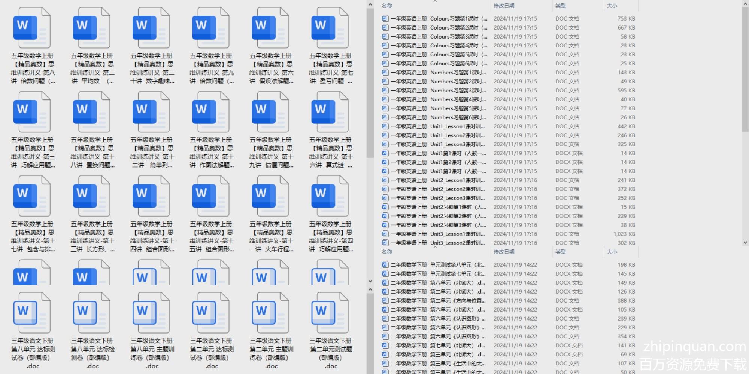Click the 第十六讲 算式谜 Word file icon
Image resolution: width=749 pixels, height=374 pixels.
330,112
